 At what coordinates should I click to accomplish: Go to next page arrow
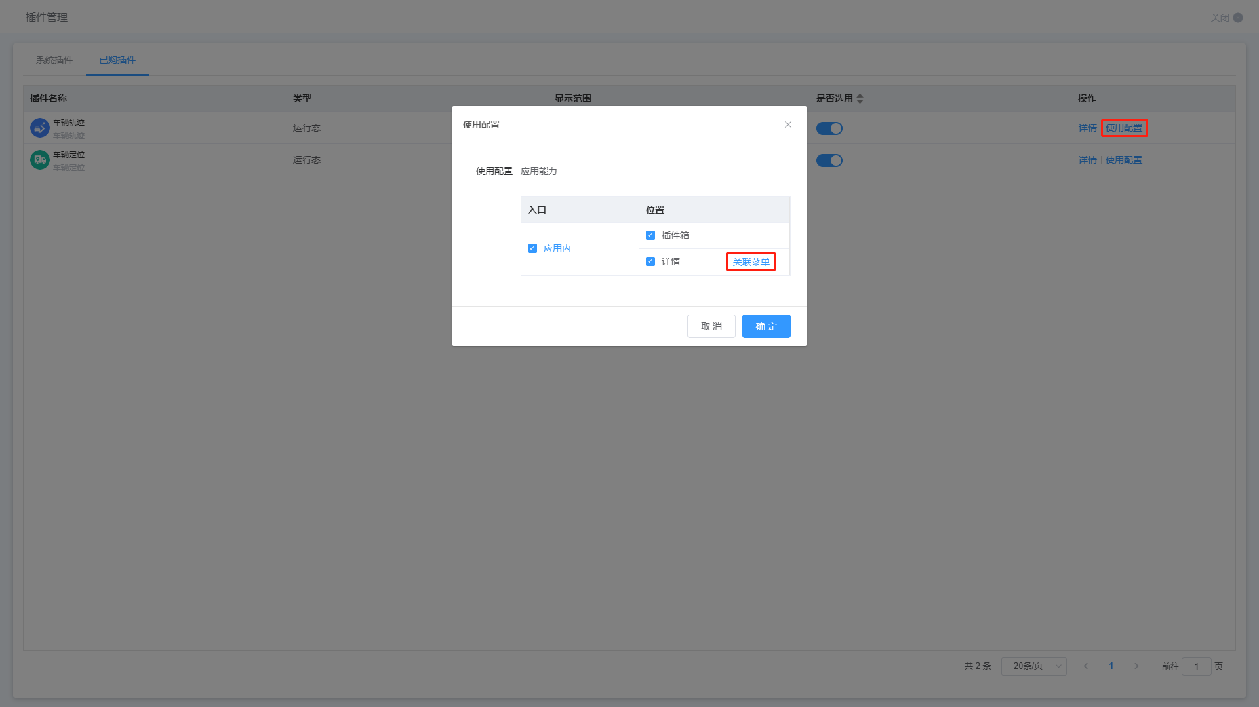[x=1136, y=666]
